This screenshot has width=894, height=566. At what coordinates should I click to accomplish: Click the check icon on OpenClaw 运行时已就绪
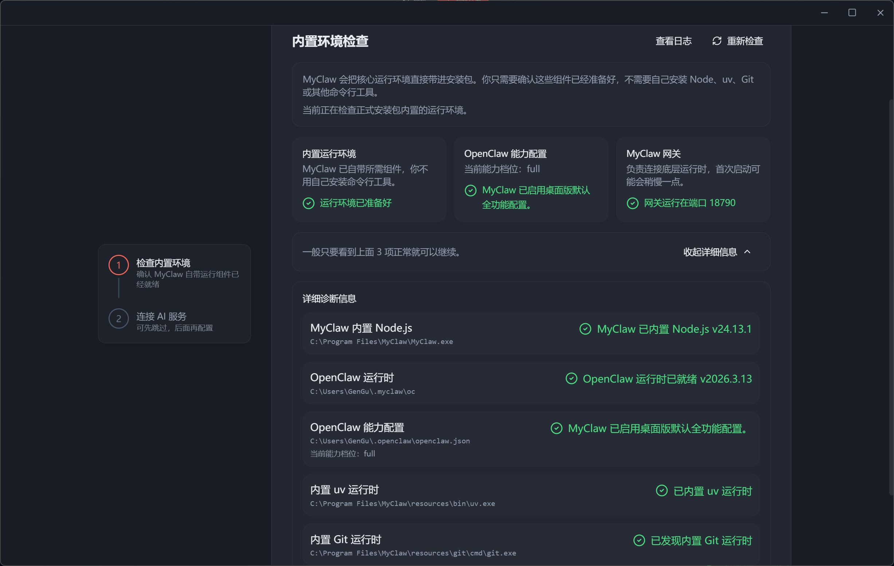pyautogui.click(x=571, y=379)
